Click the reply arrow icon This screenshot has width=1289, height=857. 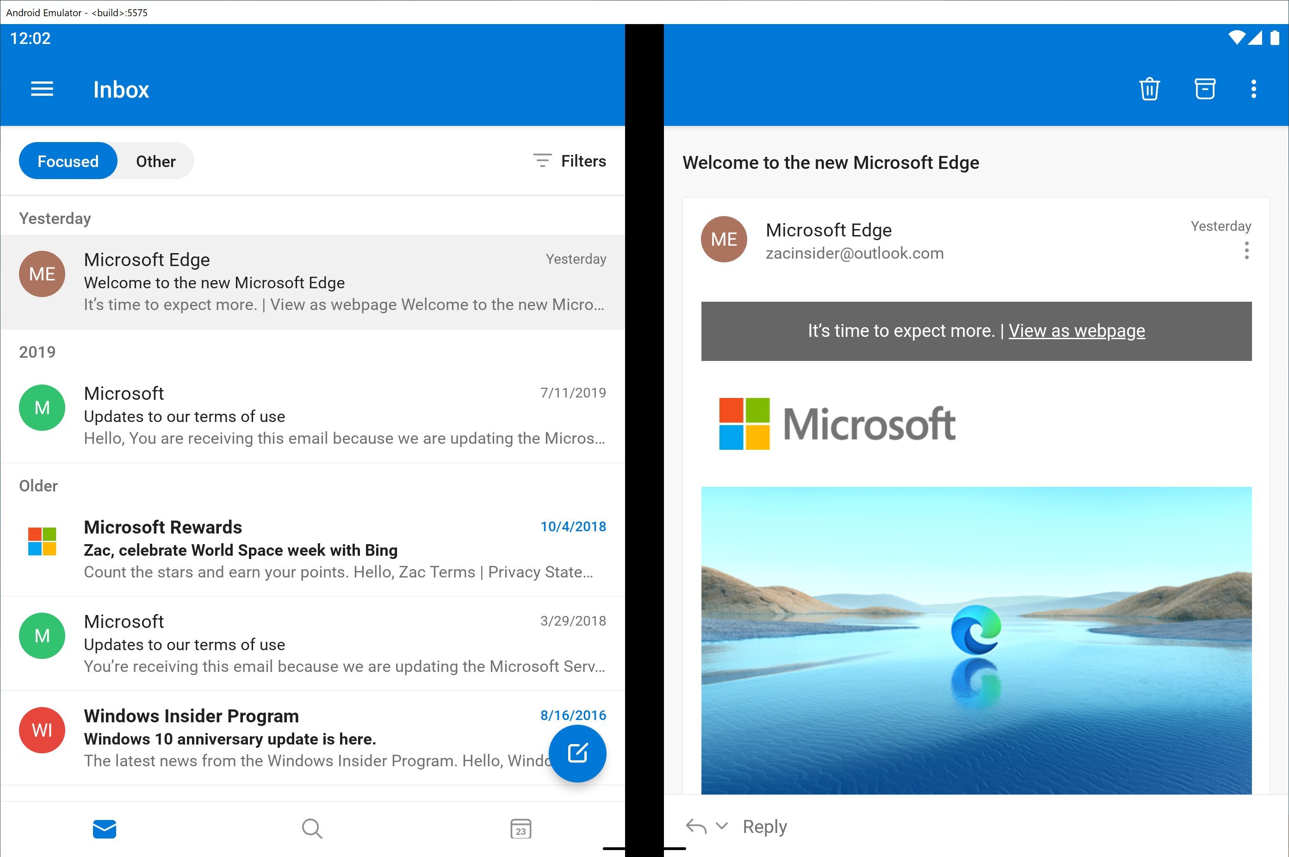pos(695,826)
